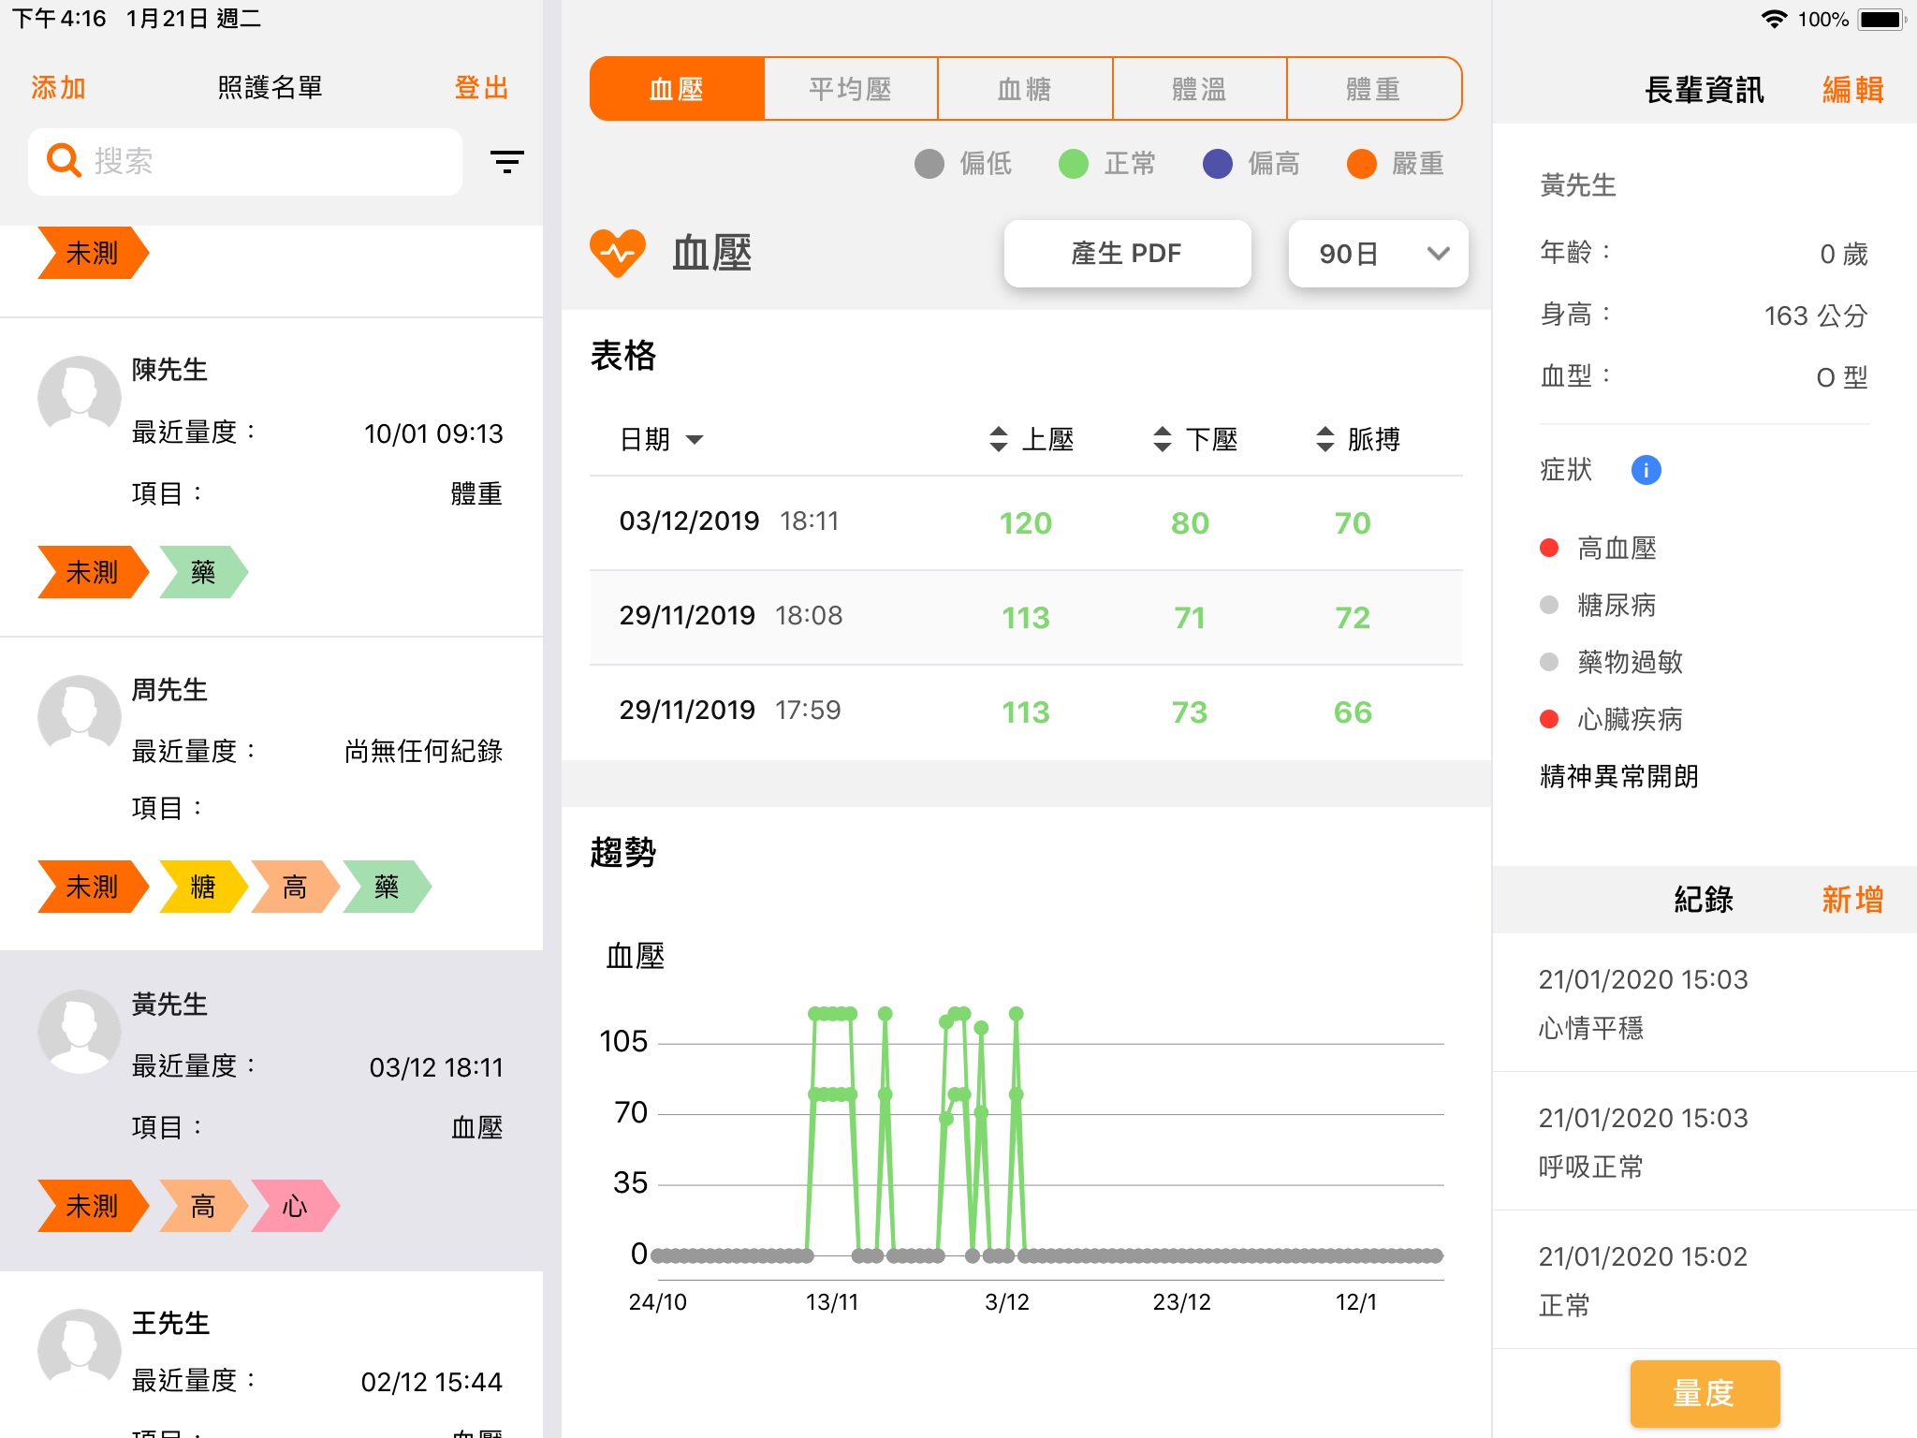This screenshot has height=1438, width=1917.
Task: Tap the 精神異常開朗 note text
Action: click(x=1619, y=776)
